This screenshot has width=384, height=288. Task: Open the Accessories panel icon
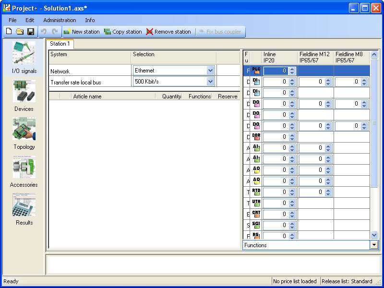[23, 168]
